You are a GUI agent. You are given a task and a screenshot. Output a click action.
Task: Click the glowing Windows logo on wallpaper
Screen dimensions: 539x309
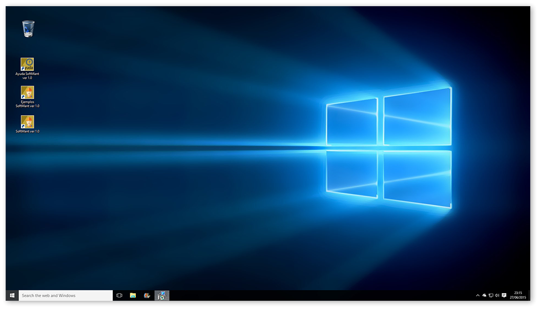click(389, 147)
